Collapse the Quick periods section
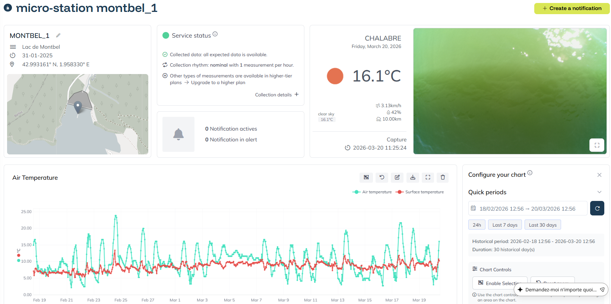The width and height of the screenshot is (611, 304). (x=599, y=192)
